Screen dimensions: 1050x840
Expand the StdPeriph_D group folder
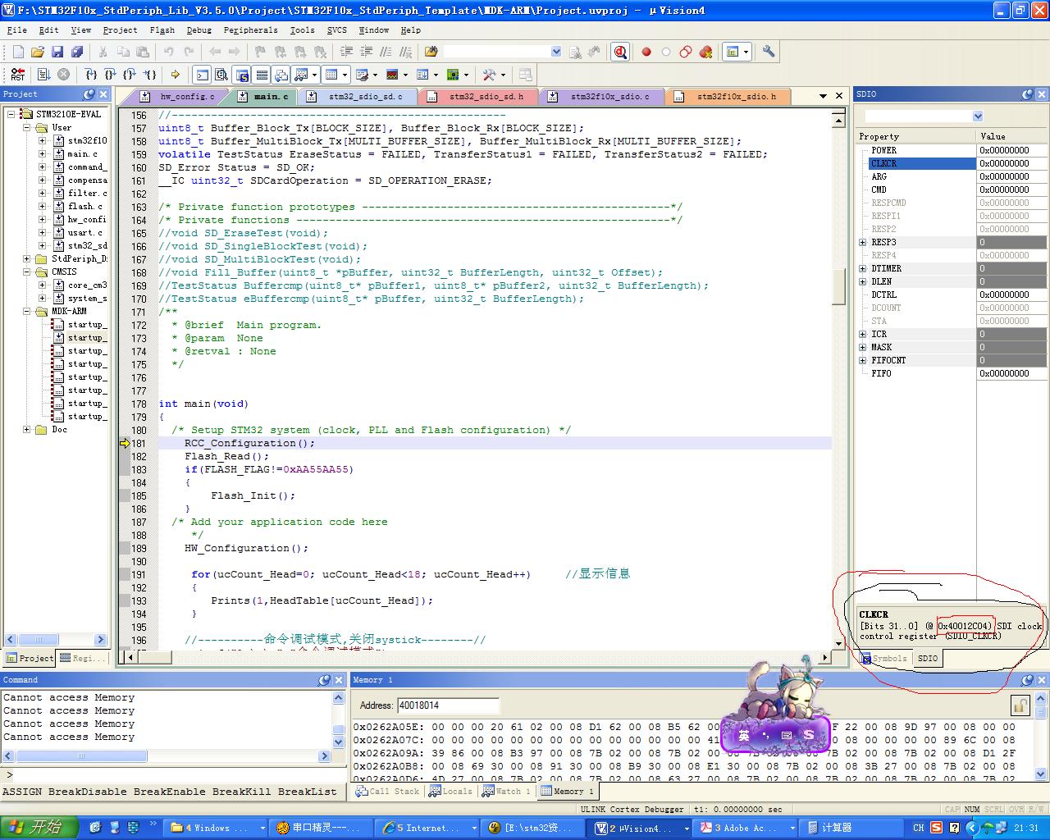(27, 258)
